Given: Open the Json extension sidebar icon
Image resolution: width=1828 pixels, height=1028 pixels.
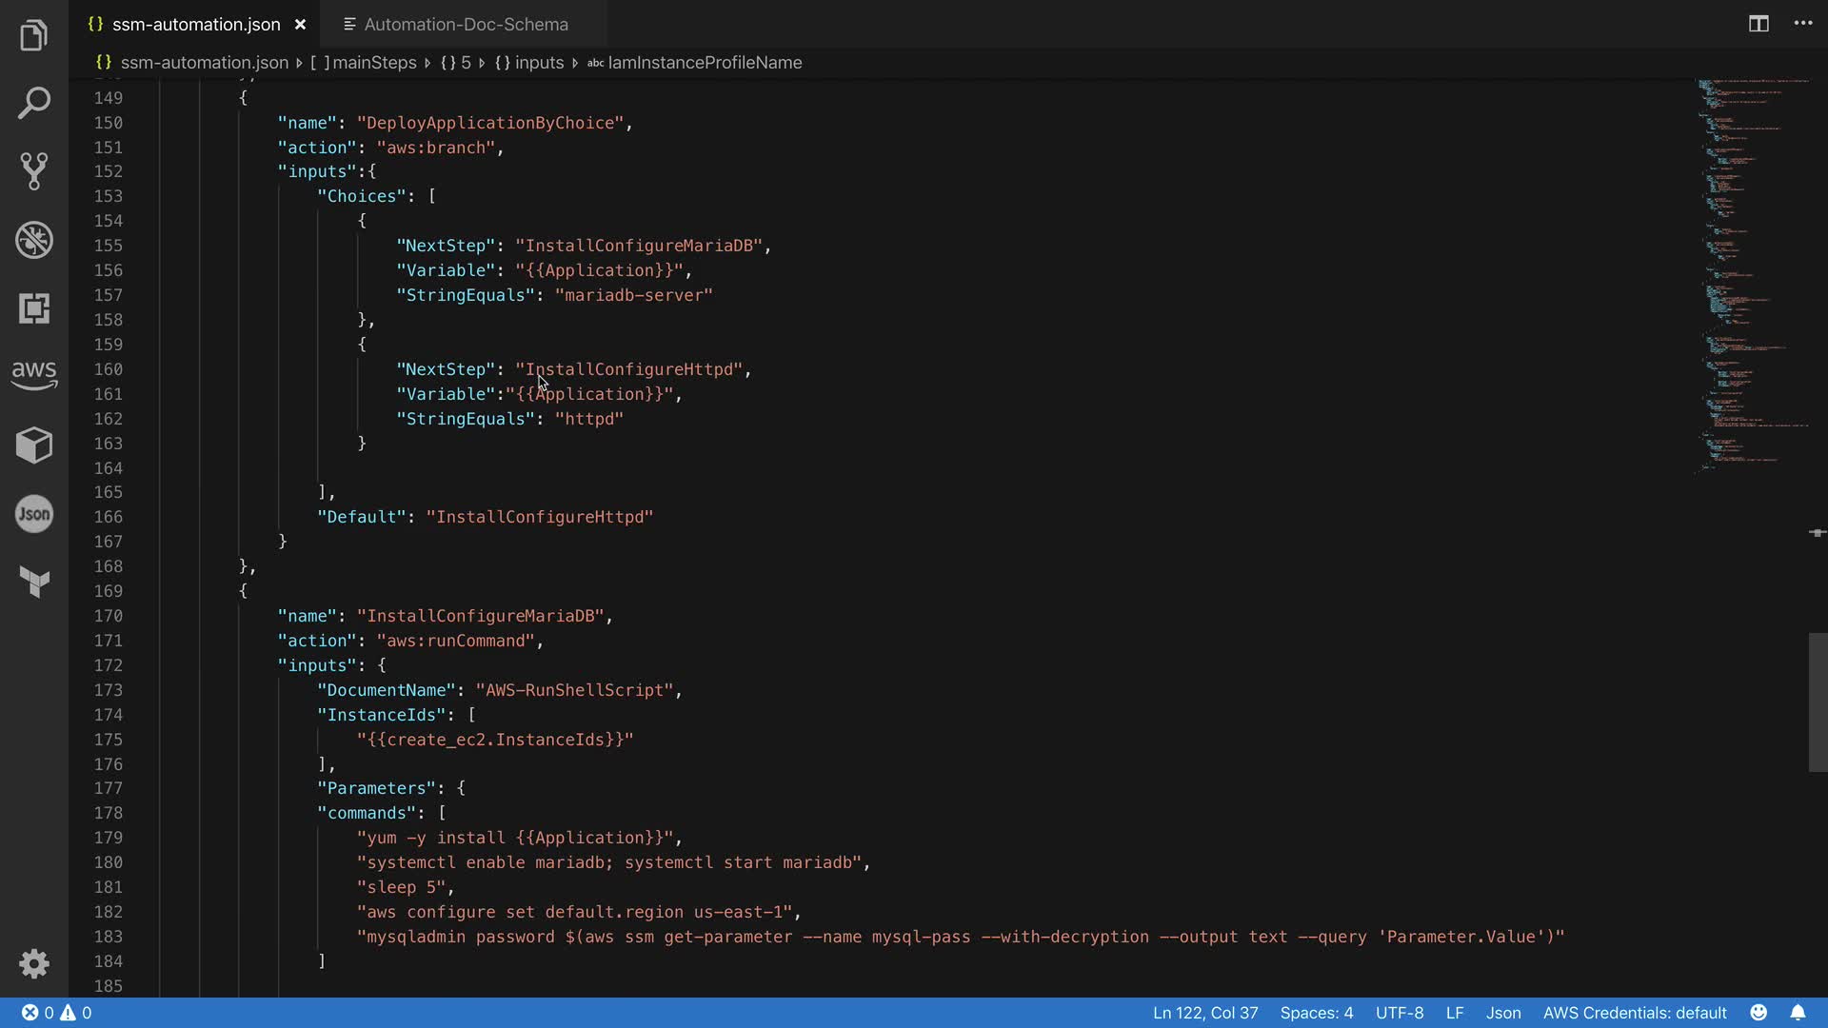Looking at the screenshot, I should pyautogui.click(x=34, y=514).
